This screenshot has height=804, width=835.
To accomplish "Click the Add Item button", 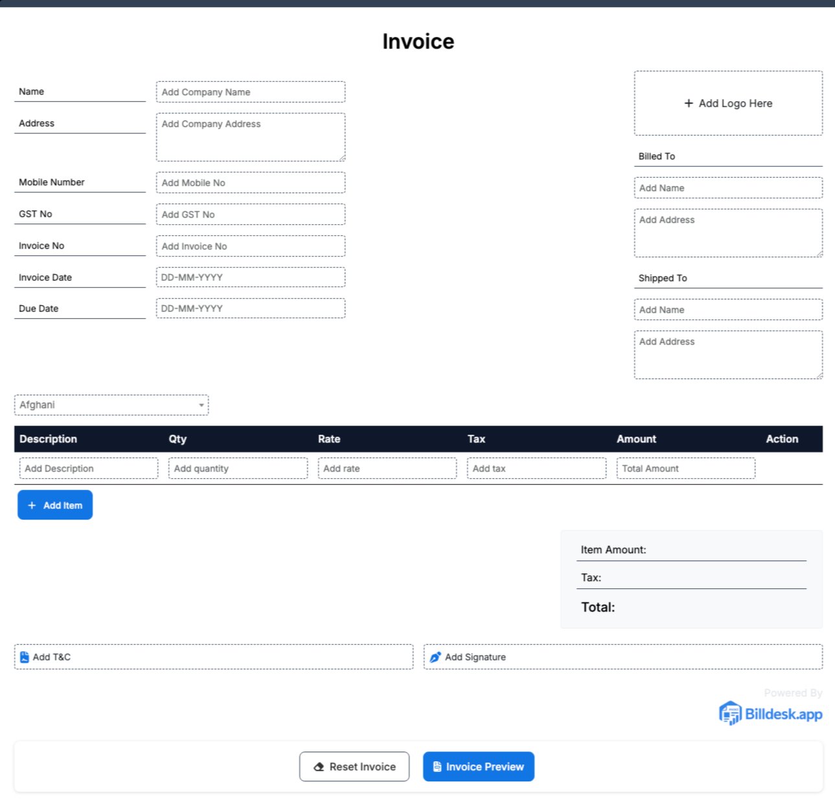I will point(55,505).
